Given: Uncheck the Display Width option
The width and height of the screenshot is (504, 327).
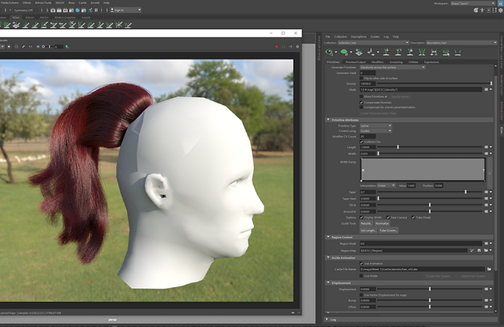Looking at the screenshot, I should coord(361,217).
